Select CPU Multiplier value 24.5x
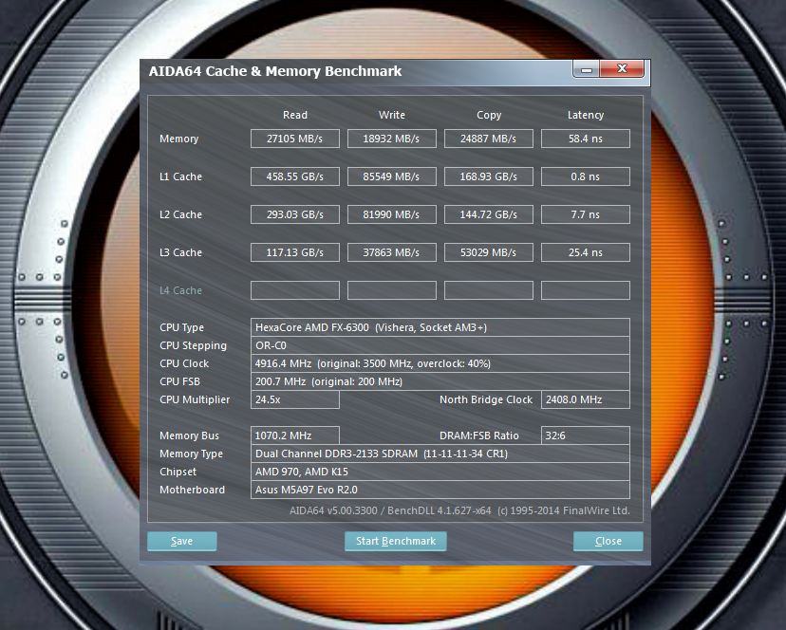The image size is (786, 630). pyautogui.click(x=294, y=399)
